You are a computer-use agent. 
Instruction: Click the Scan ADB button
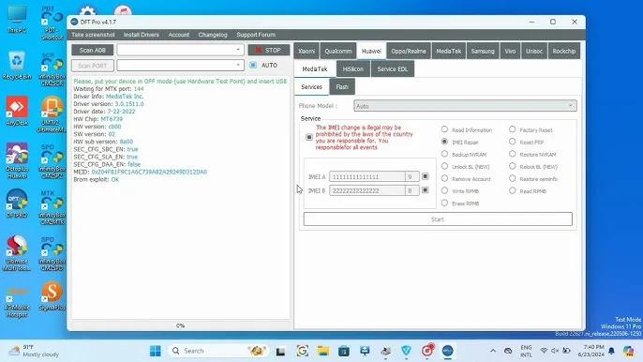click(93, 50)
